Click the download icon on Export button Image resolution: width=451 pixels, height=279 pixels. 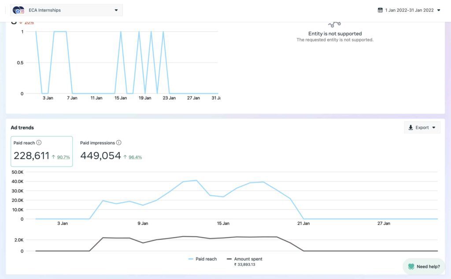pyautogui.click(x=411, y=127)
